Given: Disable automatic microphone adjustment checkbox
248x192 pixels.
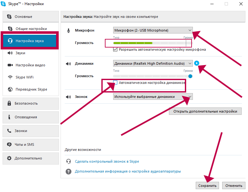Looking at the screenshot, I should 115,49.
